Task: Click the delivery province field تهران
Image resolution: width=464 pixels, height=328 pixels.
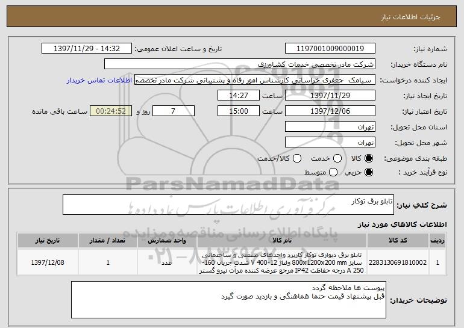Action: 330,127
